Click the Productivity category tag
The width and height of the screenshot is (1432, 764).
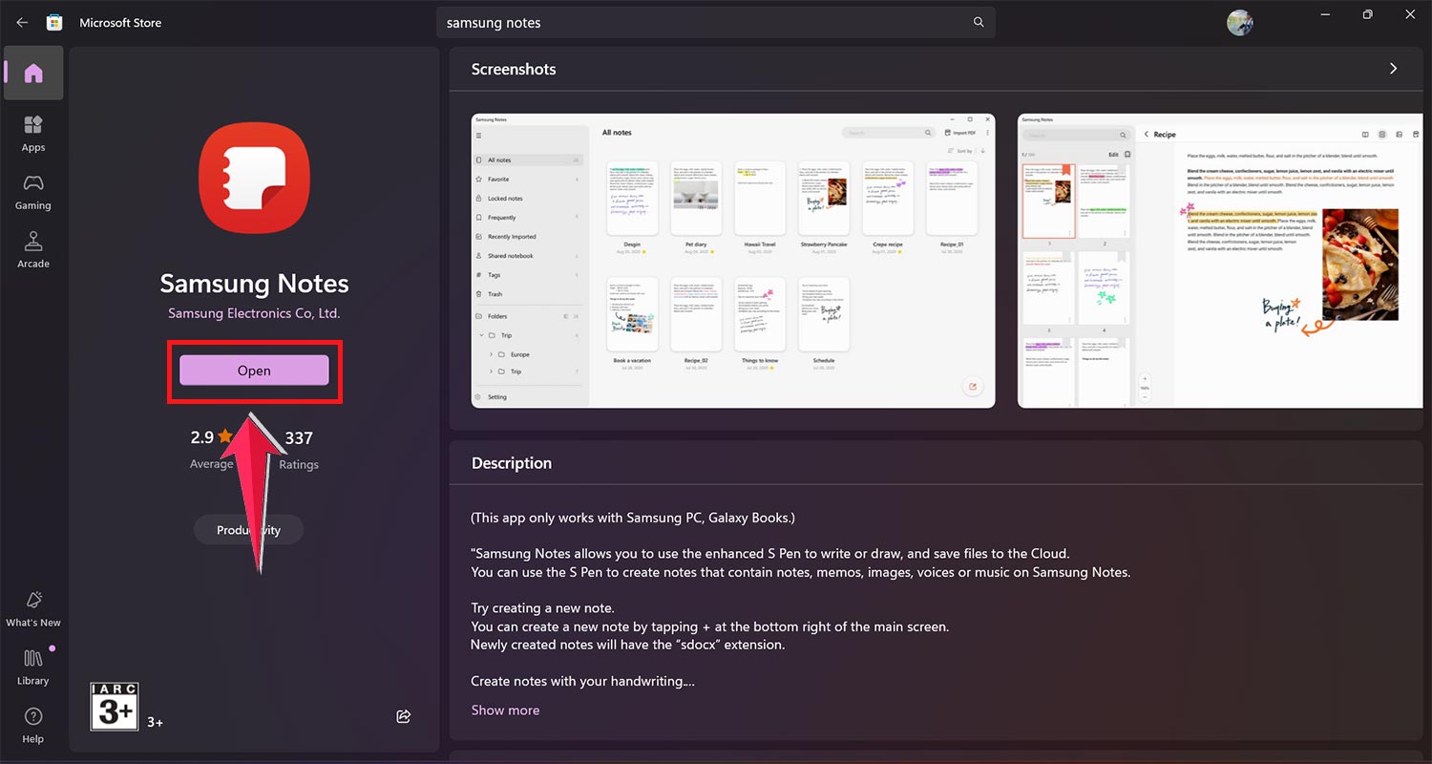[249, 530]
